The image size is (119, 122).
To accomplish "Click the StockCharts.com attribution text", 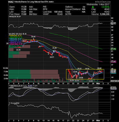I will [103, 2].
